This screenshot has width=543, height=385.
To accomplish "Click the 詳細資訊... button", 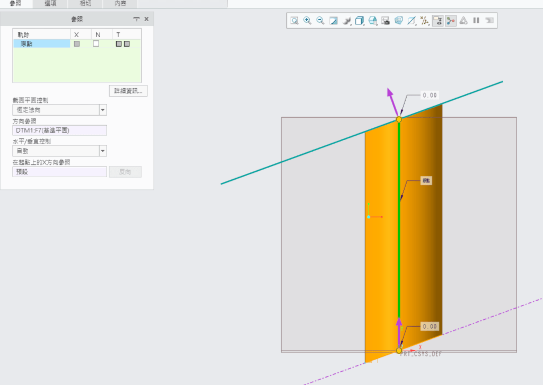I will (128, 91).
